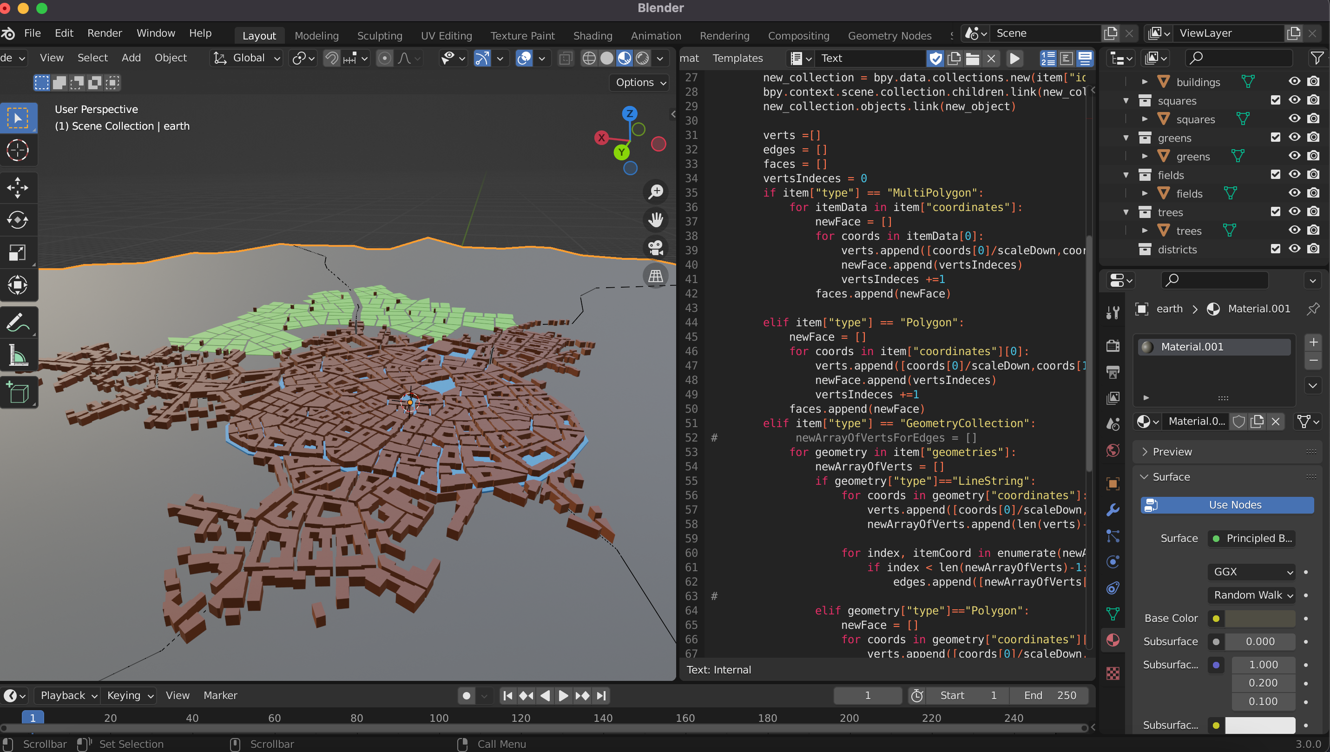Image resolution: width=1330 pixels, height=752 pixels.
Task: Choose the Move tool
Action: pyautogui.click(x=19, y=187)
